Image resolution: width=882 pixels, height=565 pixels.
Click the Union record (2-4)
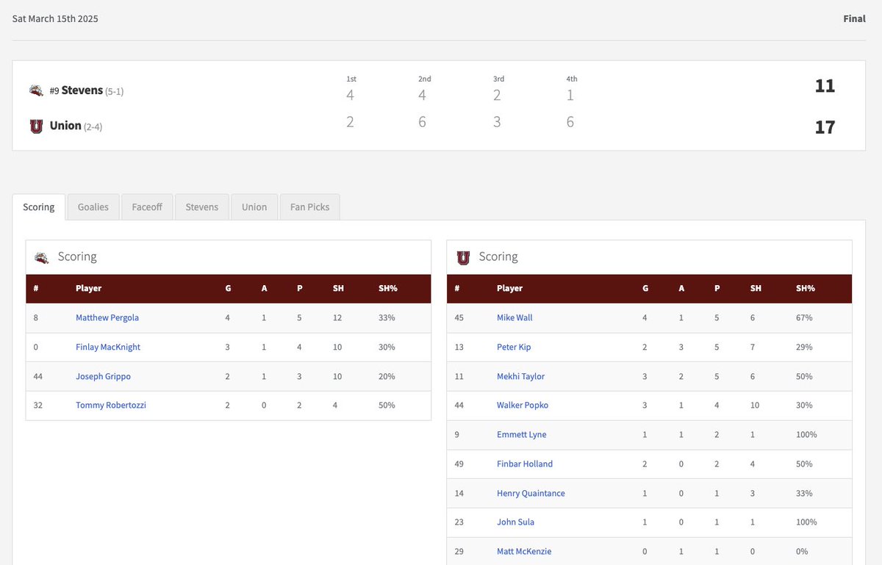point(93,126)
